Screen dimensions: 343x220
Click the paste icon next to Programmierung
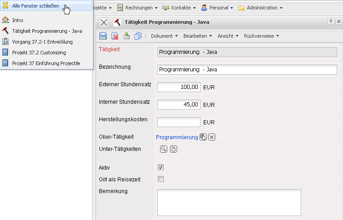tap(203, 137)
